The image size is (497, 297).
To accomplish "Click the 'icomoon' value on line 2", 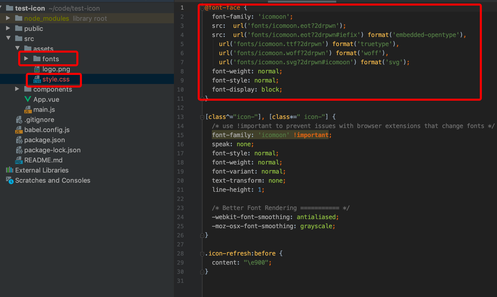I will pyautogui.click(x=274, y=17).
